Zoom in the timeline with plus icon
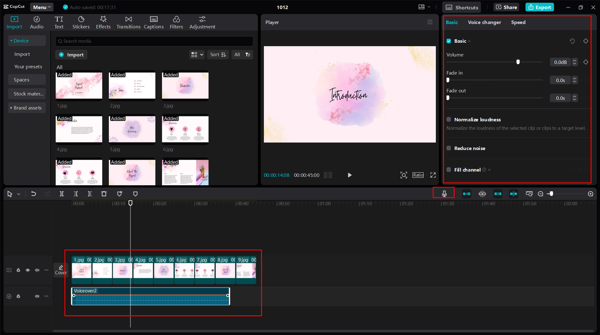 [x=590, y=194]
